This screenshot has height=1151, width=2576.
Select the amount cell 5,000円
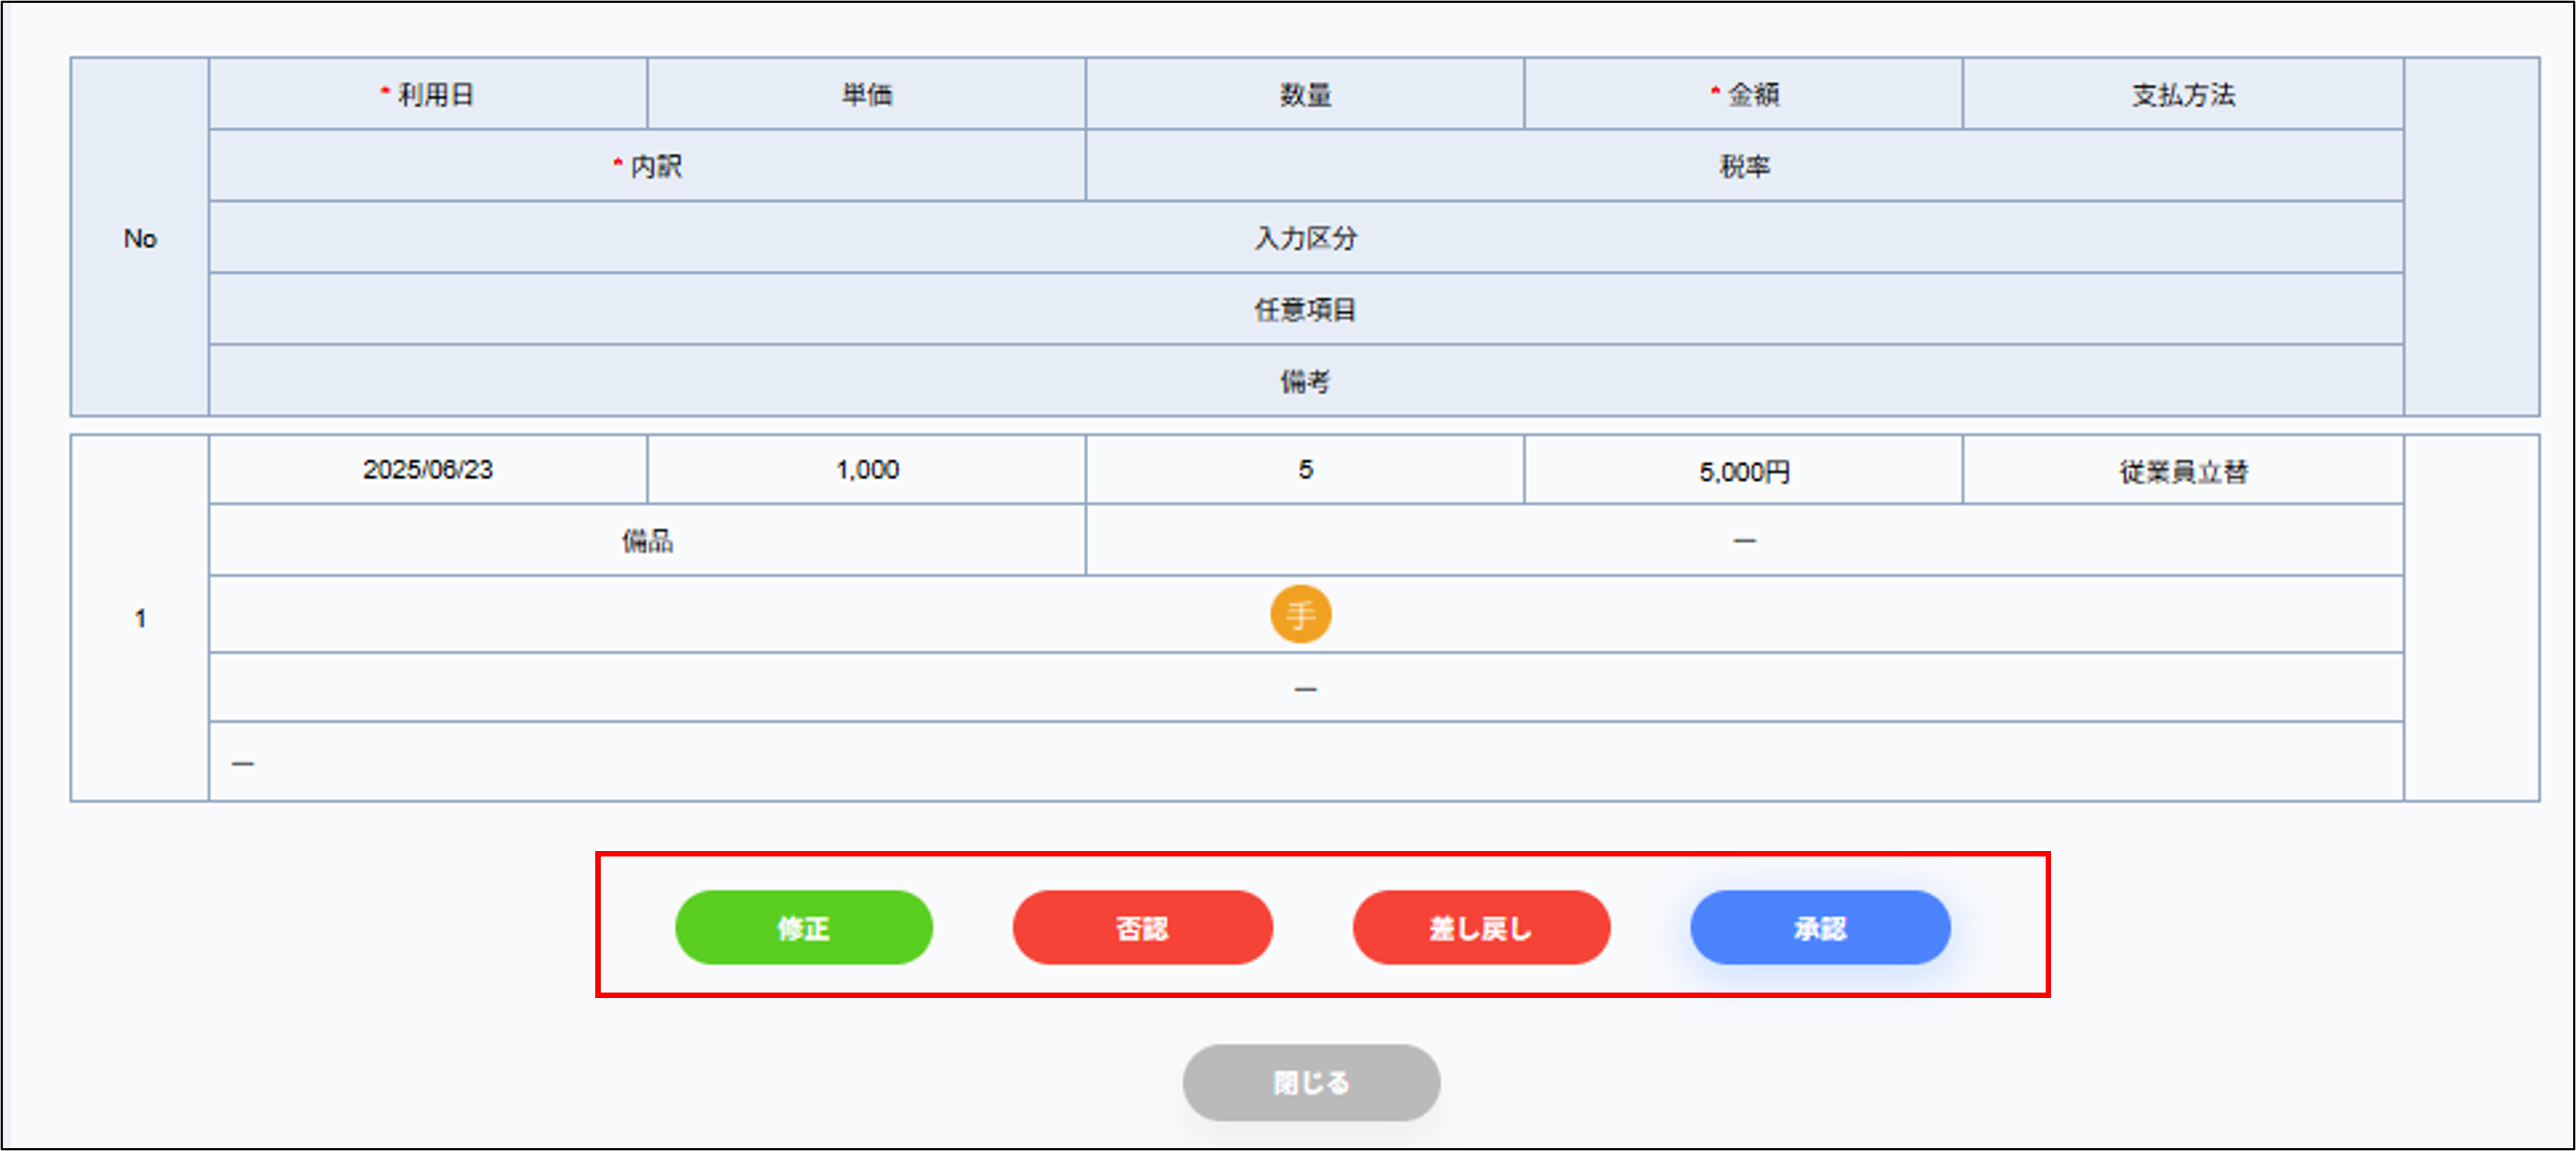pos(1744,469)
